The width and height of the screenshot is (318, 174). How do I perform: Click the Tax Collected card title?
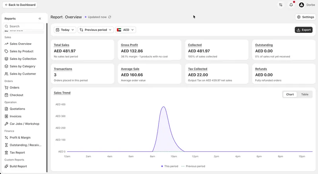[198, 69]
